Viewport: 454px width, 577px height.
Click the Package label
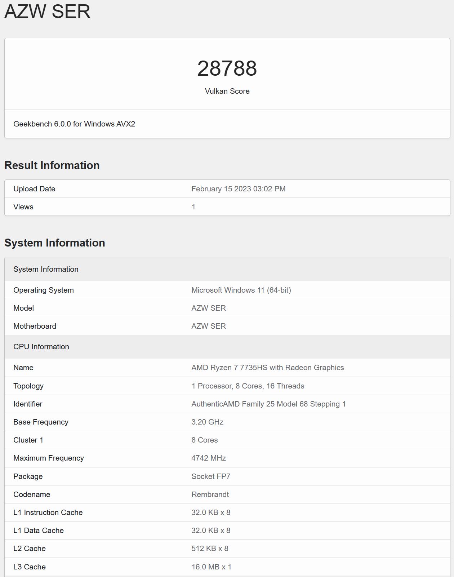[28, 476]
